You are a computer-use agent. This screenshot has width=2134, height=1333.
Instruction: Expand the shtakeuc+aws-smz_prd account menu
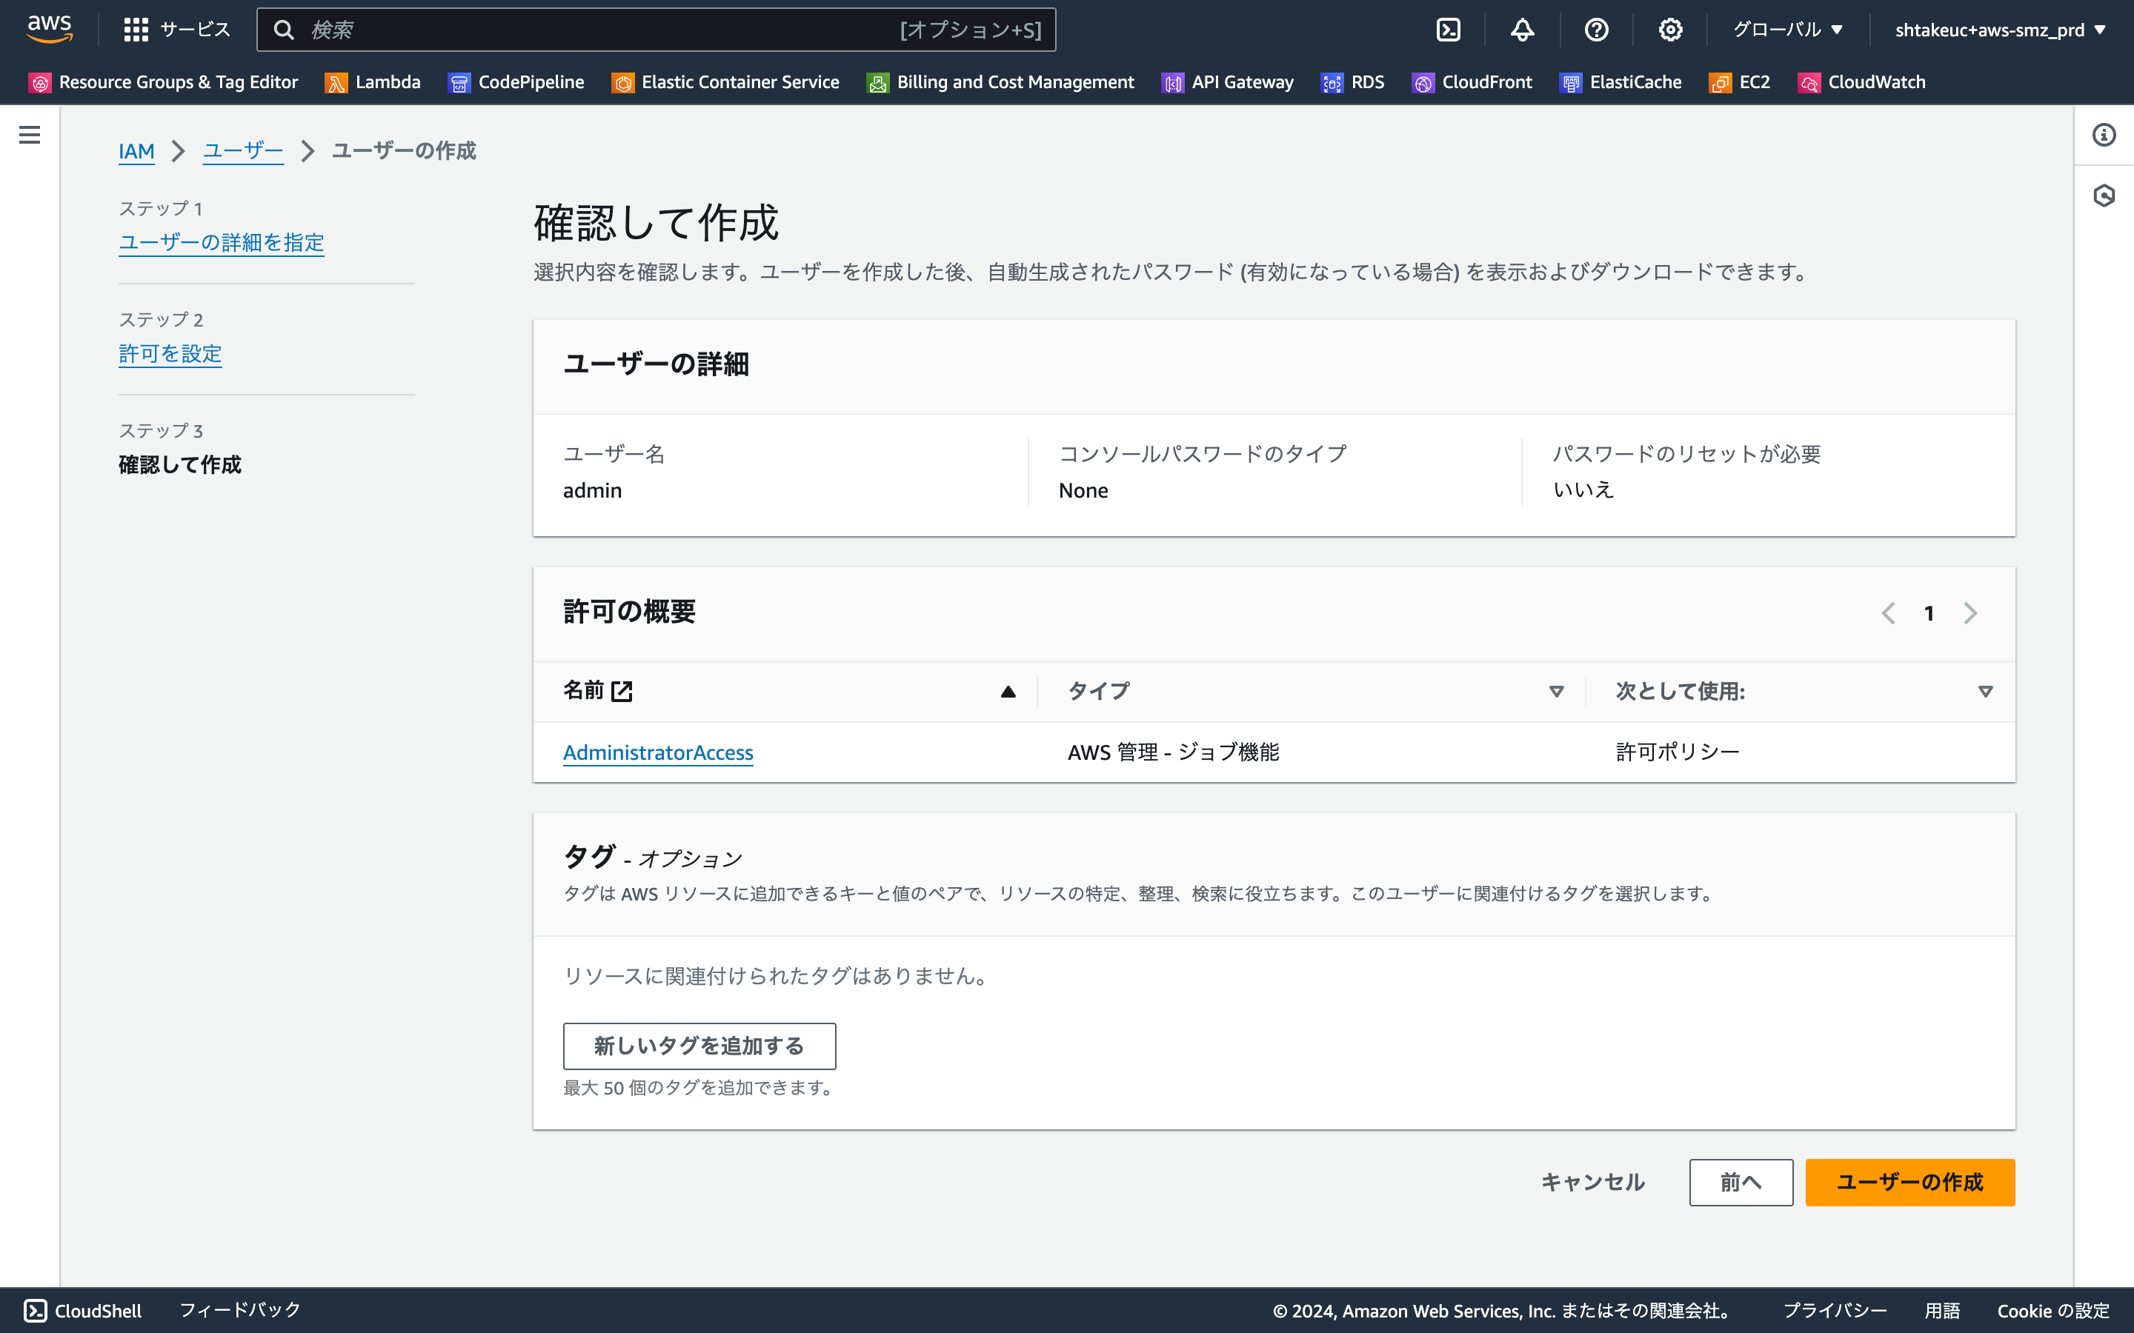2000,30
